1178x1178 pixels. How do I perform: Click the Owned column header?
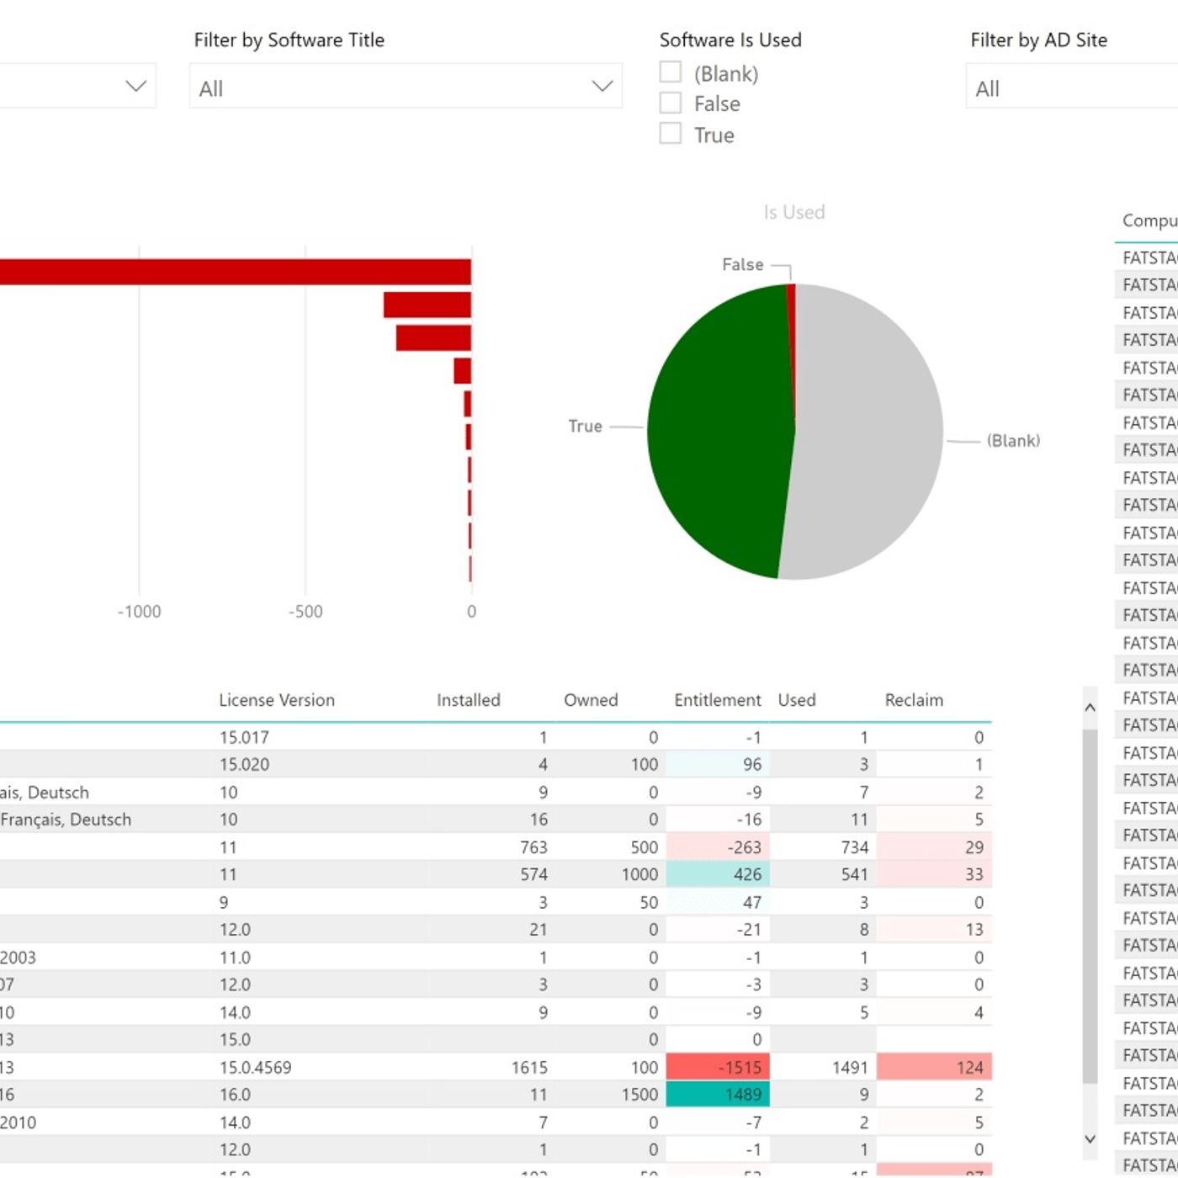[x=591, y=700]
